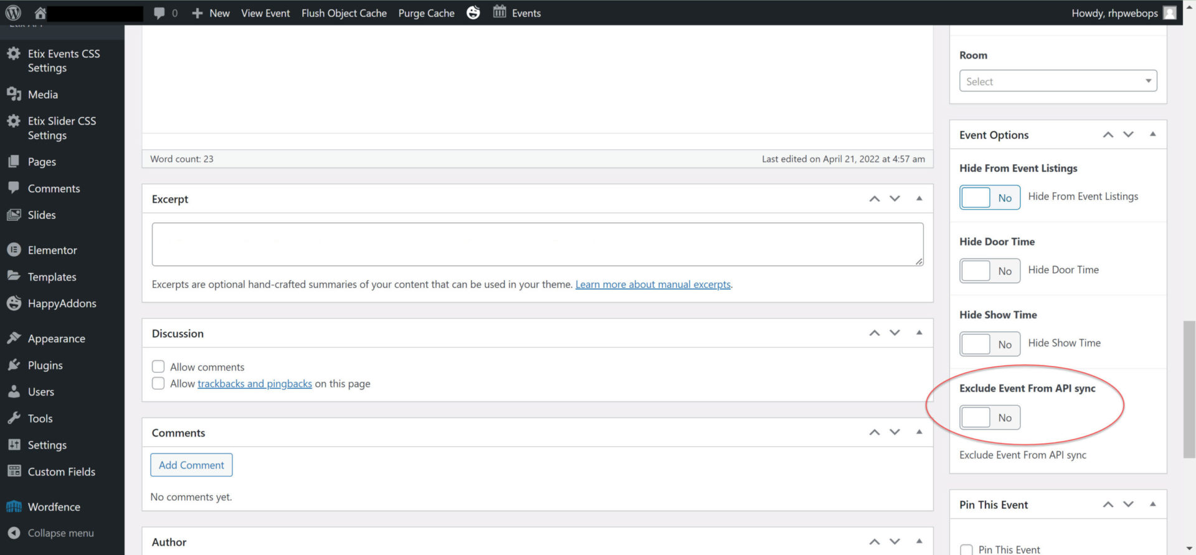1196x555 pixels.
Task: Check the Pin This Event checkbox
Action: tap(966, 549)
